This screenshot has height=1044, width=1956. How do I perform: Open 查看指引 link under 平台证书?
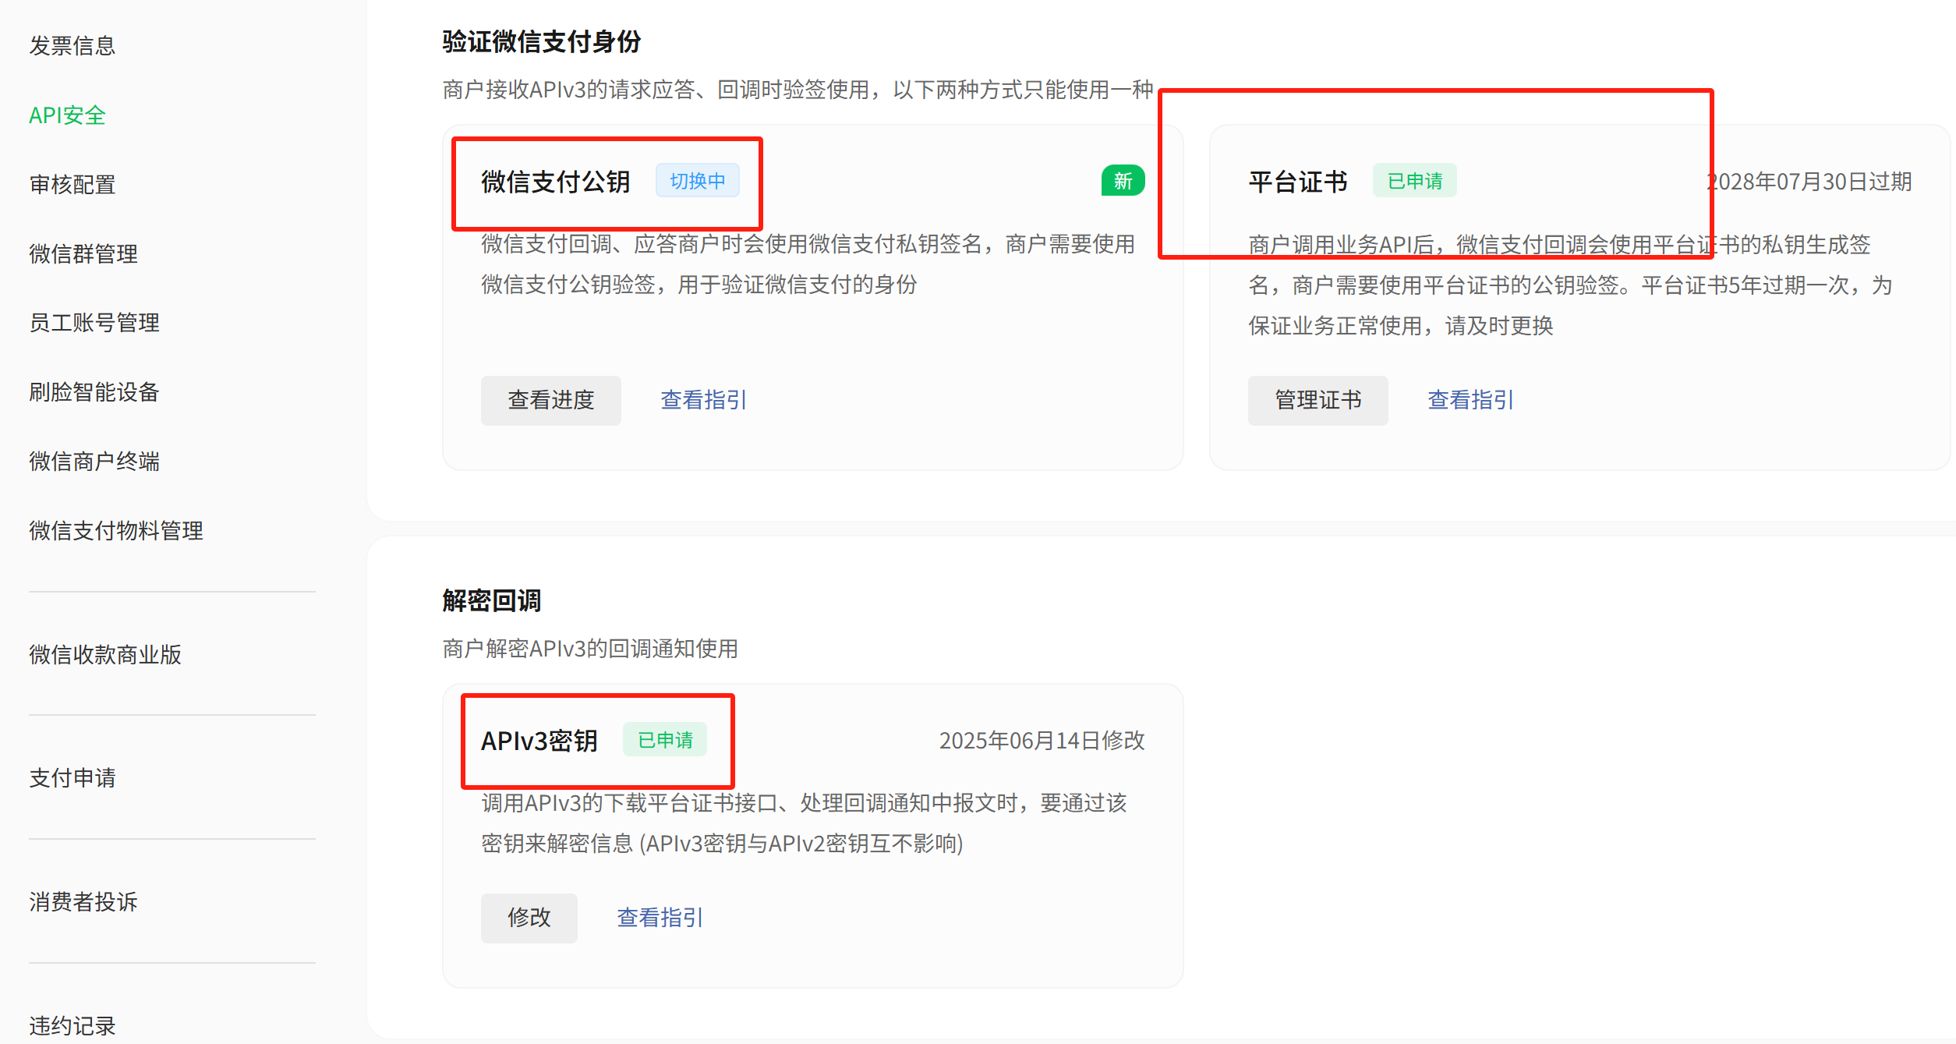(1471, 401)
